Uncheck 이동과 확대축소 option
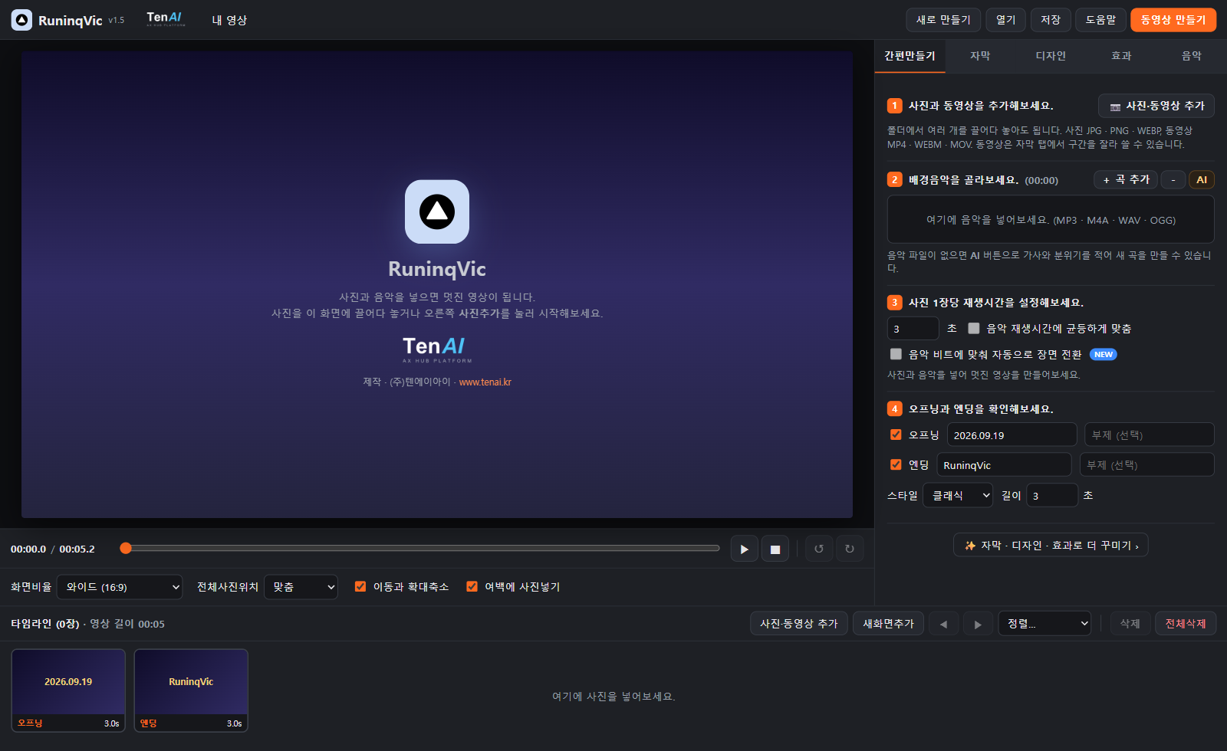1227x751 pixels. (x=360, y=586)
